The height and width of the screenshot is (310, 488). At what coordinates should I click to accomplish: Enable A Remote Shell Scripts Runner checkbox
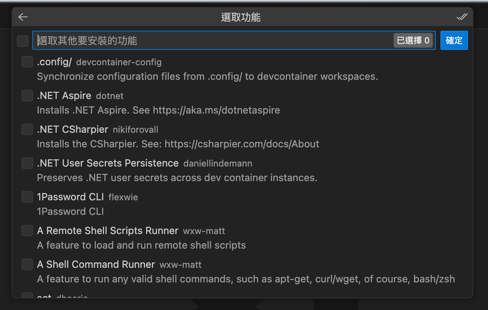(27, 231)
